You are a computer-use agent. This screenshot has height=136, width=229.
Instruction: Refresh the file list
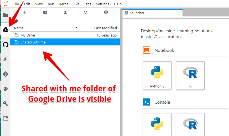click(85, 12)
